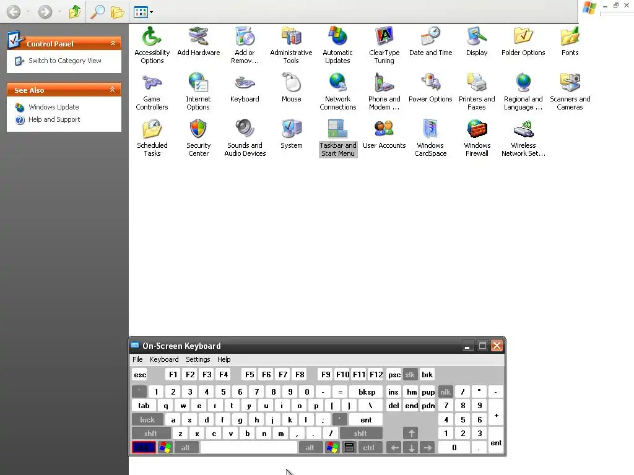Viewport: 634px width, 475px height.
Task: Open Help menu in On-Screen Keyboard
Action: [224, 359]
